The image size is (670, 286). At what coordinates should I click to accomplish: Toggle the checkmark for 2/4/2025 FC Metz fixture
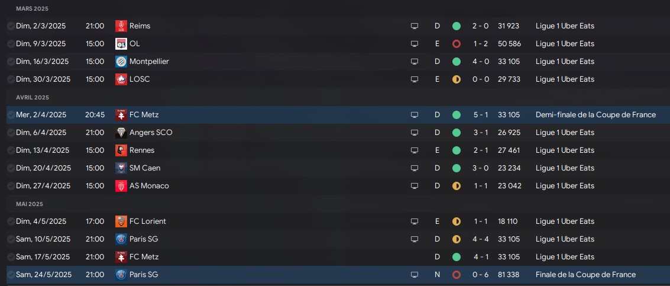pyautogui.click(x=11, y=115)
